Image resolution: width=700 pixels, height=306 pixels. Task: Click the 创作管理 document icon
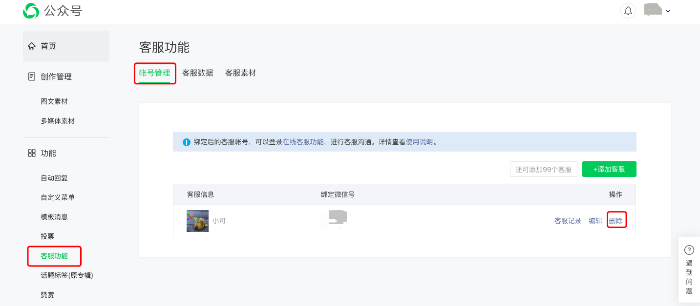32,76
